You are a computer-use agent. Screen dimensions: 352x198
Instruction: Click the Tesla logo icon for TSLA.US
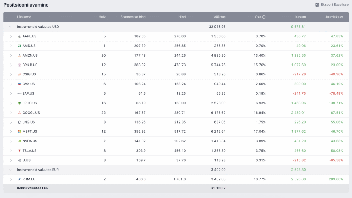[x=20, y=151]
